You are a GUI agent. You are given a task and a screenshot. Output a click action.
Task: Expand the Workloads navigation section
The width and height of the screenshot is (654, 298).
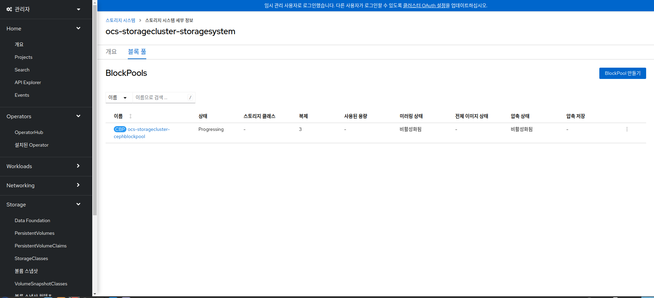[43, 166]
